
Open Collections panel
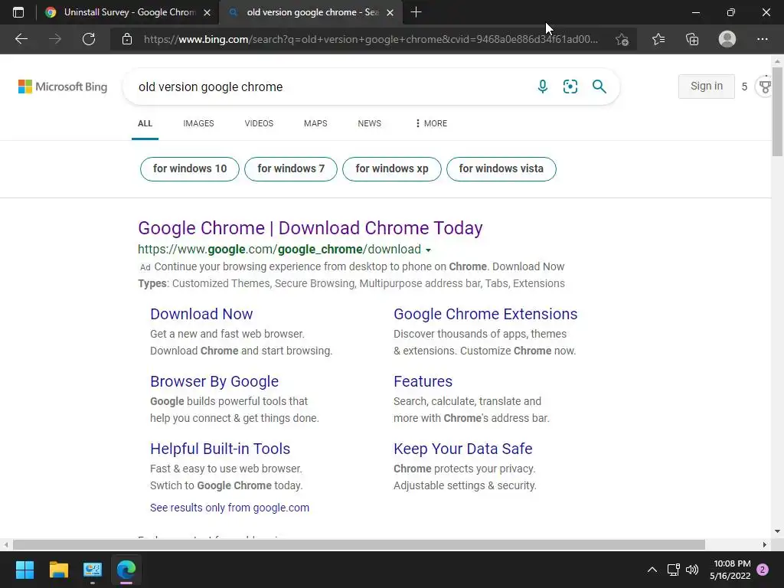(x=692, y=39)
